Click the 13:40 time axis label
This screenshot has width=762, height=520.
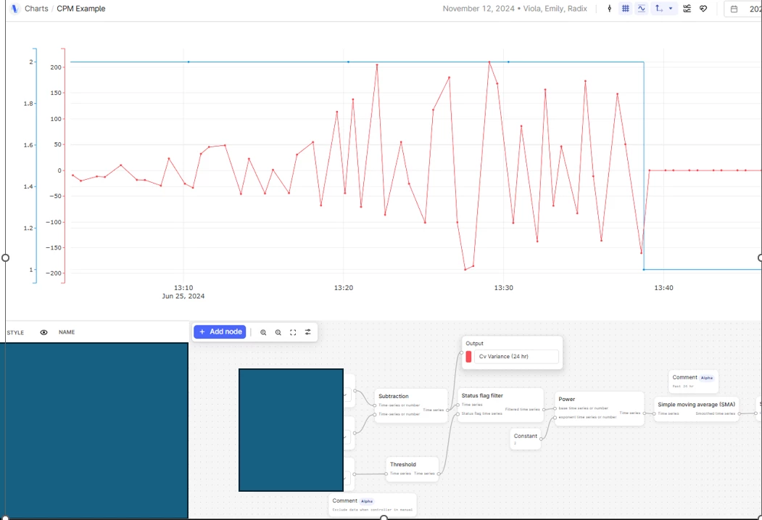click(x=664, y=288)
